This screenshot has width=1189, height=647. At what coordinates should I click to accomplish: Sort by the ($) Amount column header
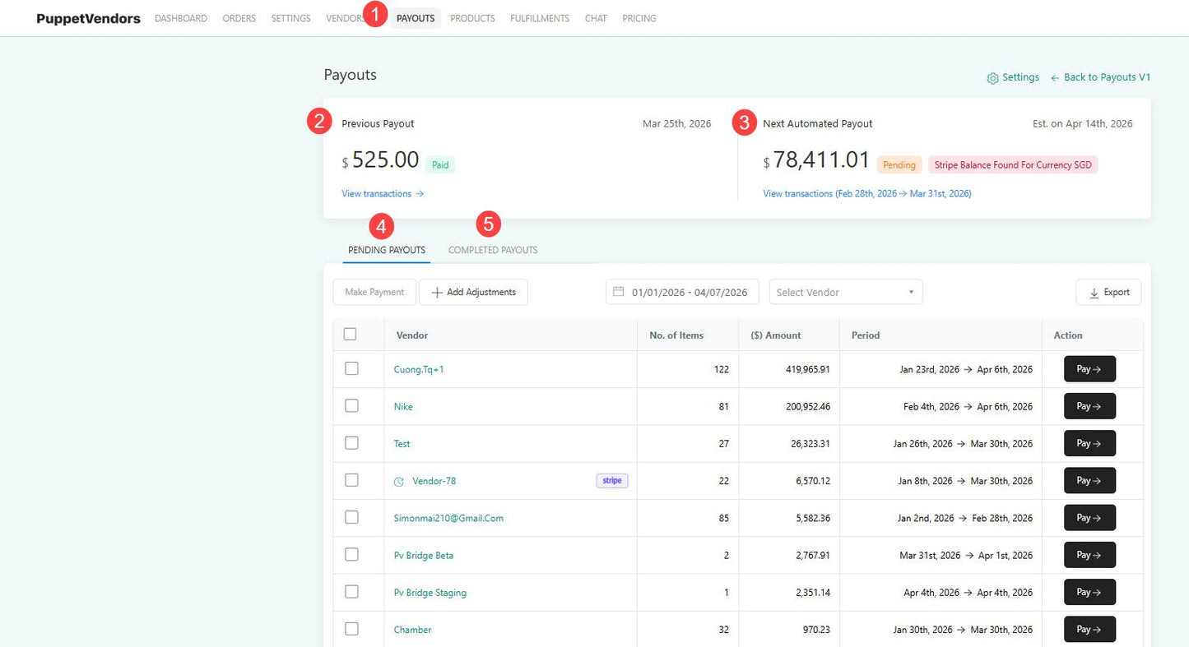coord(776,335)
